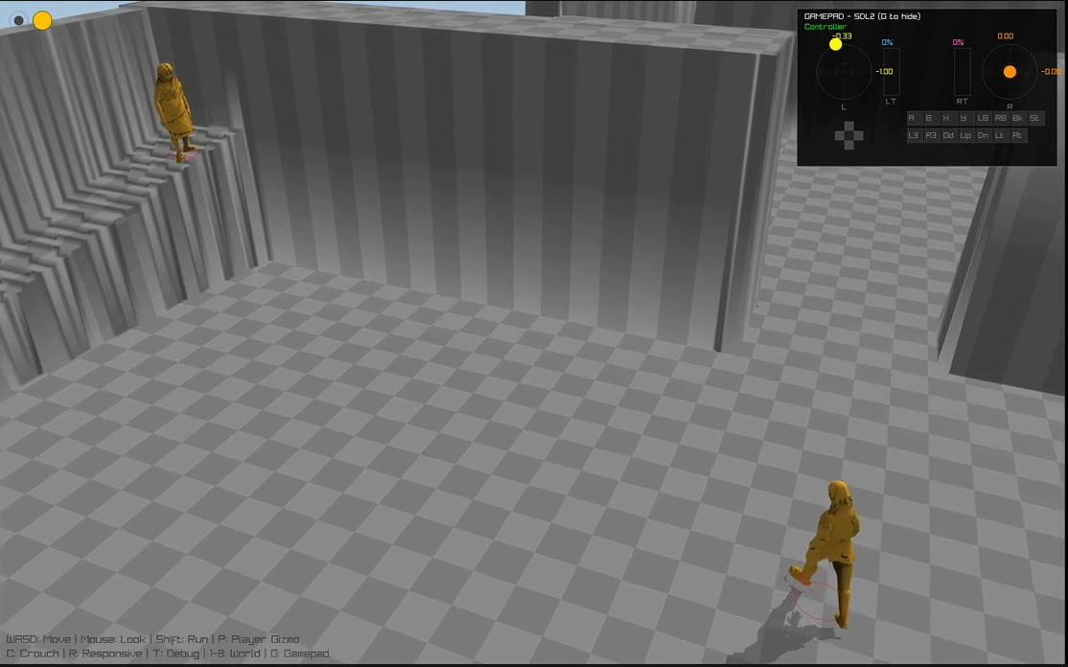The height and width of the screenshot is (667, 1068).
Task: Click the red circle under the walking character
Action: coord(816,602)
